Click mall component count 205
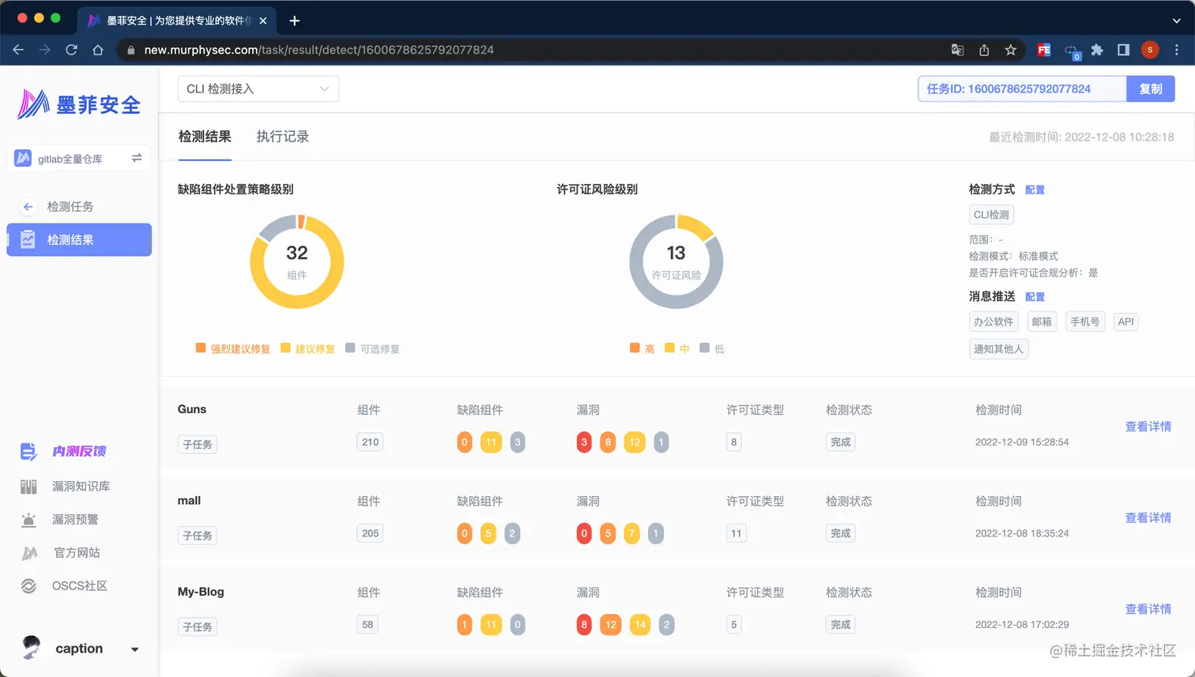 [x=370, y=533]
